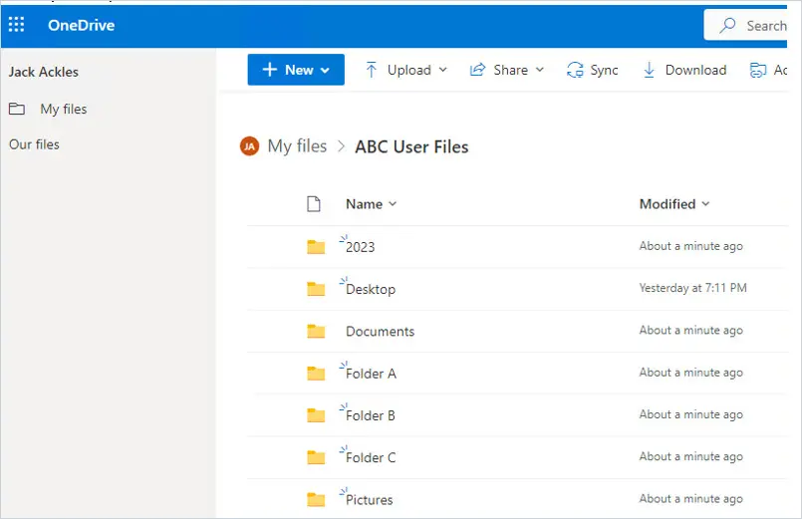The height and width of the screenshot is (519, 802).
Task: Open the 2023 folder name
Action: 360,247
